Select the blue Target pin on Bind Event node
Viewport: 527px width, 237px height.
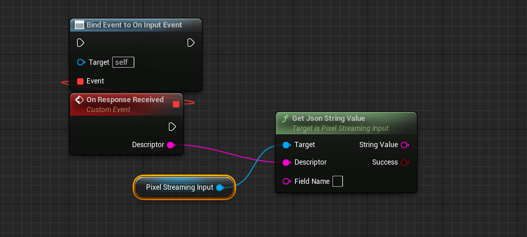81,62
